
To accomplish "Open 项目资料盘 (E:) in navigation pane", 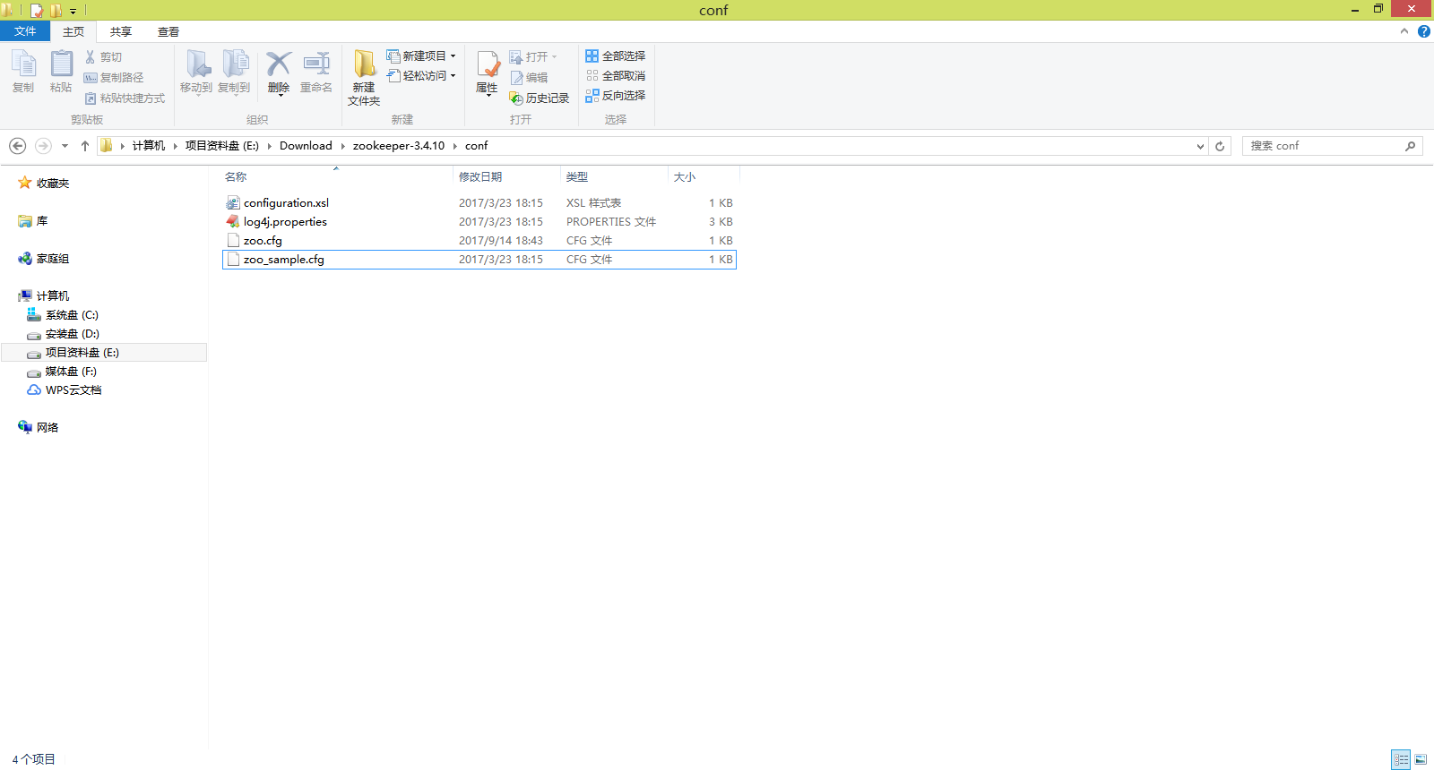I will point(104,353).
